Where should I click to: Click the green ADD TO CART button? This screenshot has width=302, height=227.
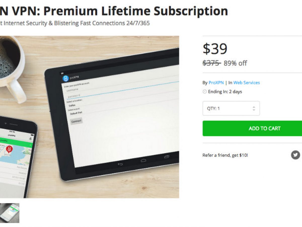click(x=252, y=128)
